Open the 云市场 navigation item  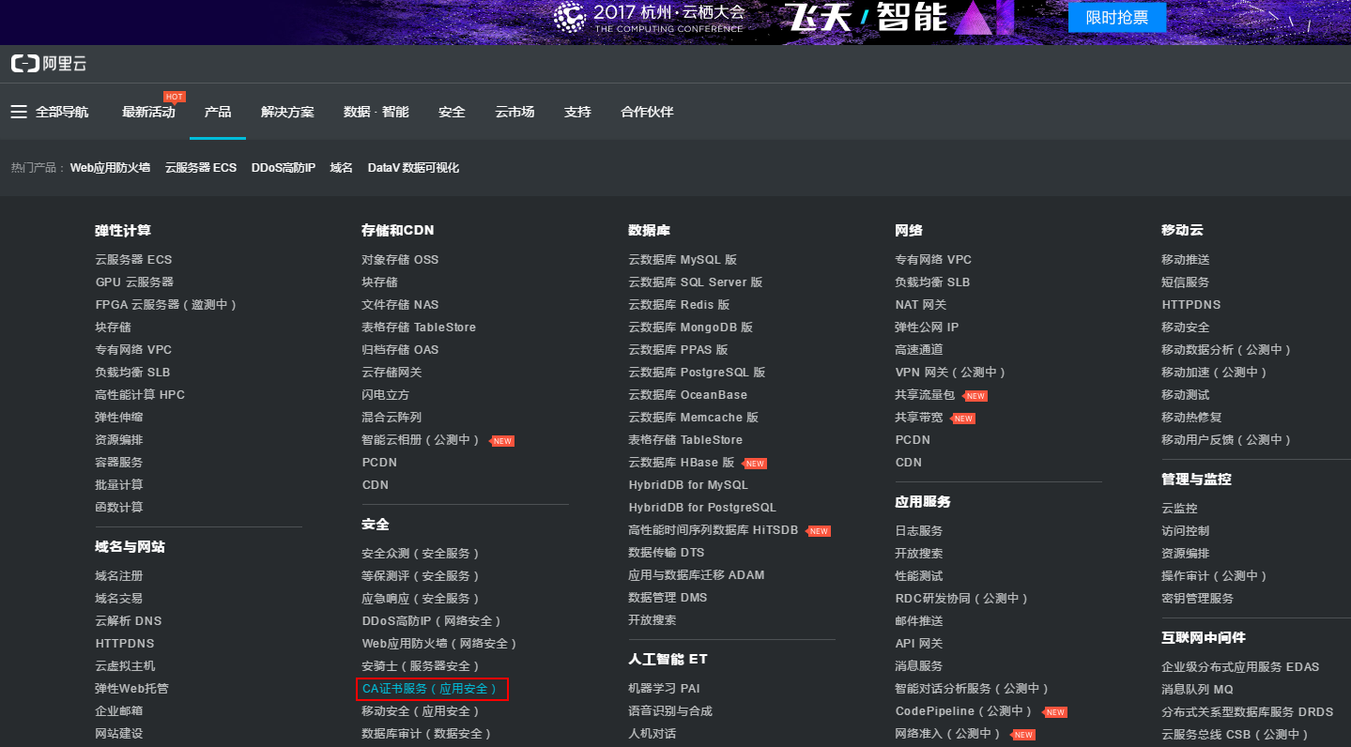tap(514, 112)
